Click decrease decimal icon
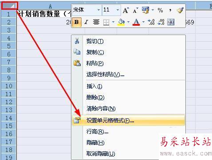 point(161,22)
